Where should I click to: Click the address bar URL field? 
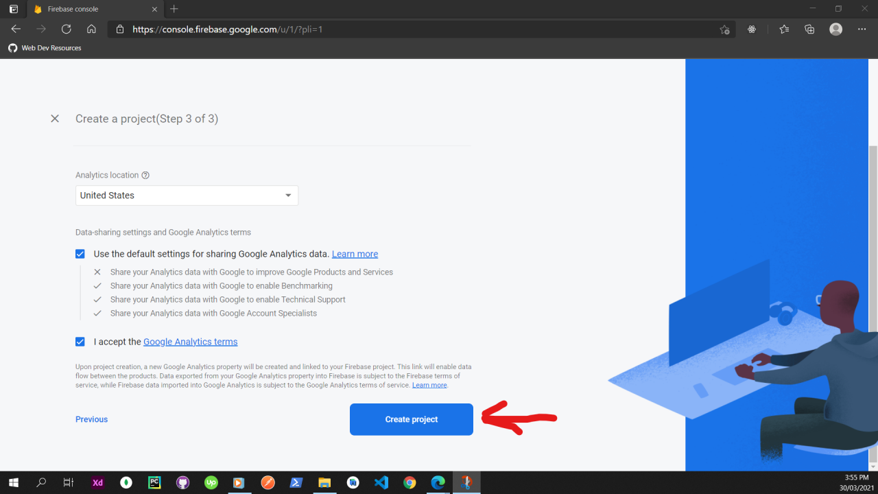coord(422,30)
